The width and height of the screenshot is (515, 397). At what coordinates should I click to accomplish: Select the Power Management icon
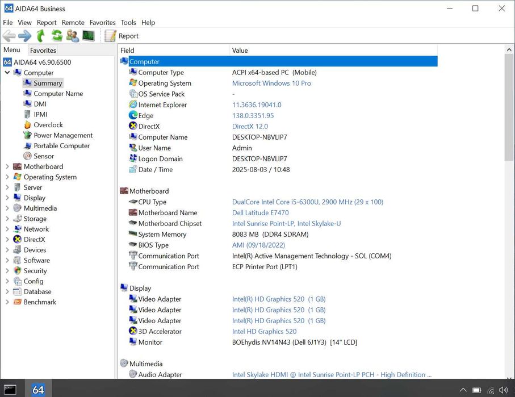(28, 135)
